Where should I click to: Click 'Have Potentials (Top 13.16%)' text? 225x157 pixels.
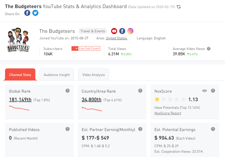[x=177, y=108]
